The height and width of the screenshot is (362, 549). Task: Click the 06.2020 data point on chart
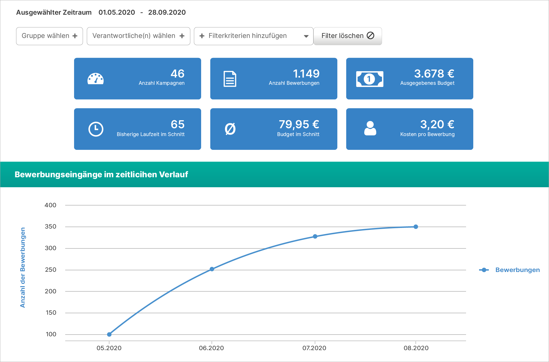tap(212, 269)
